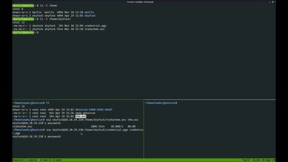The image size is (288, 162).
Task: Click the "kali" hostname in the status bar
Action: coord(246,160)
